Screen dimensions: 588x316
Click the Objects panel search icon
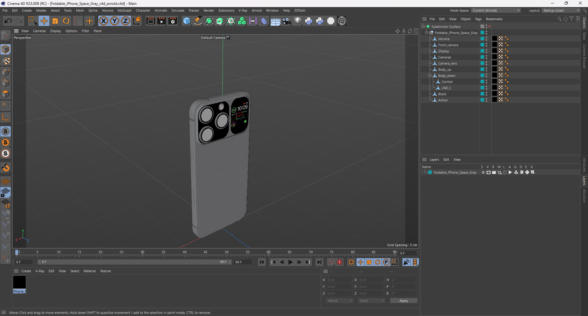pos(559,19)
